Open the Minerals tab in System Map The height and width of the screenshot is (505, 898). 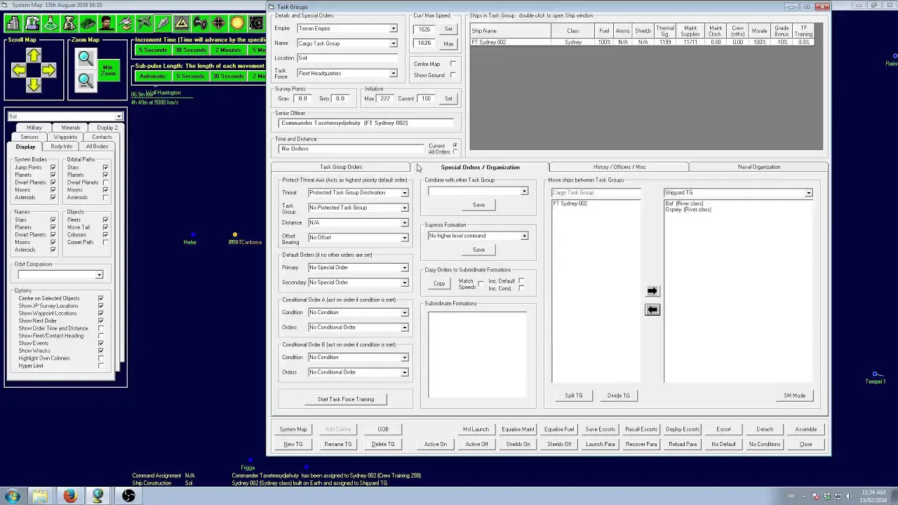(x=70, y=128)
